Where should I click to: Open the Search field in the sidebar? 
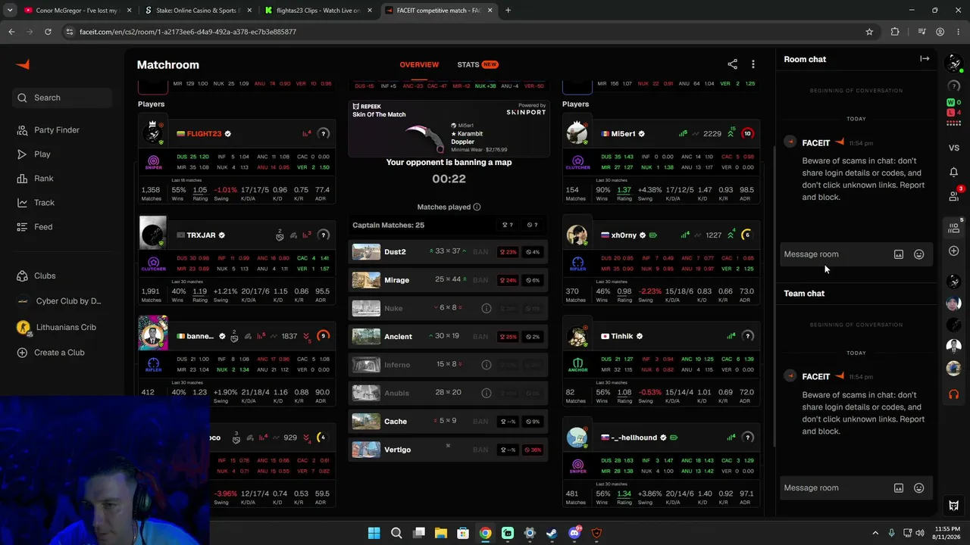[62, 98]
